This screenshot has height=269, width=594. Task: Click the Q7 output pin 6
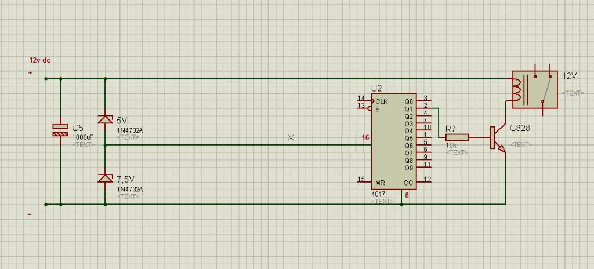424,152
